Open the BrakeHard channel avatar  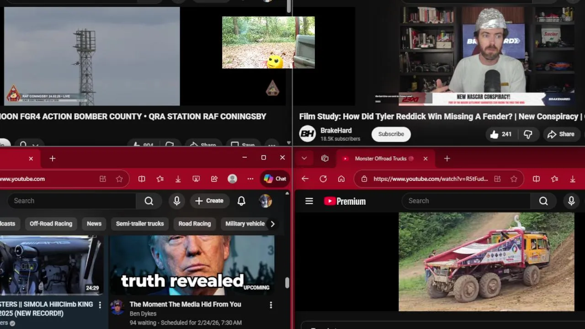click(x=308, y=134)
